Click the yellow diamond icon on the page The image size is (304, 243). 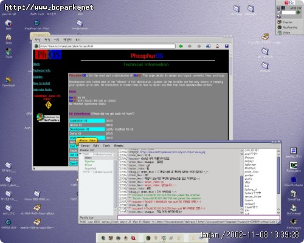point(48,105)
